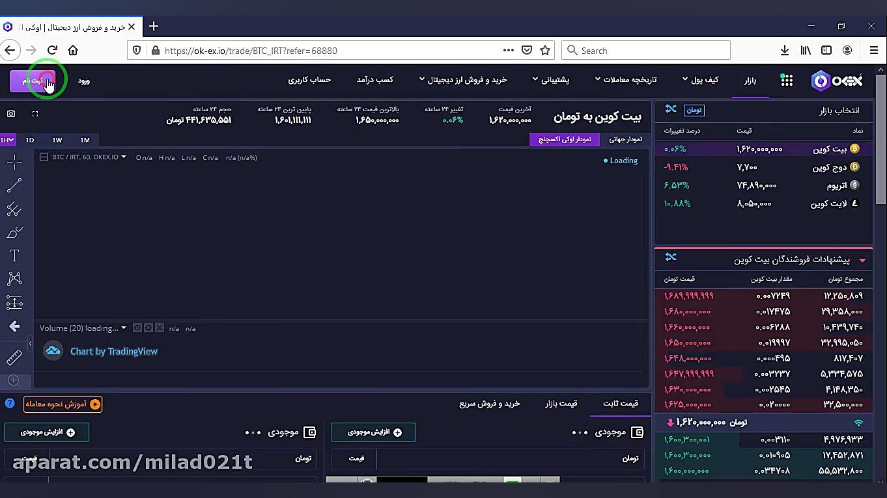The height and width of the screenshot is (498, 887).
Task: Remove the Volume indicator with X
Action: tap(160, 328)
